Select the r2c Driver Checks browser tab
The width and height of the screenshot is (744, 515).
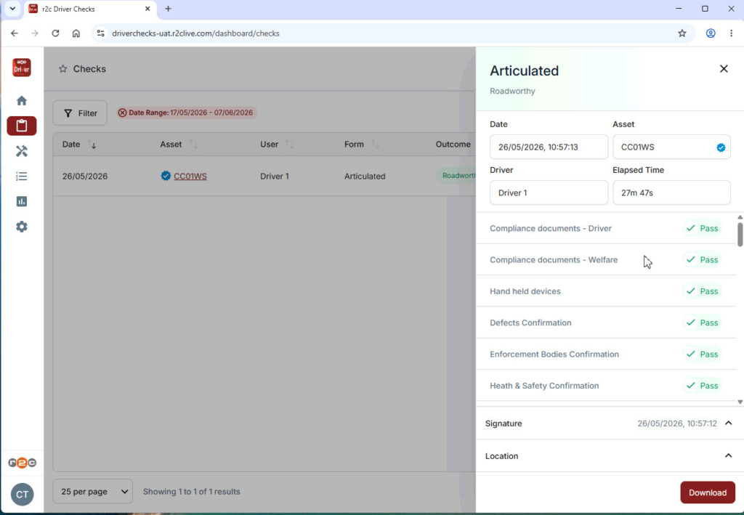click(90, 9)
